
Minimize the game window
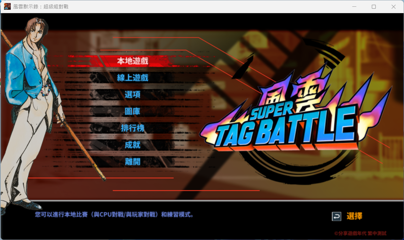point(355,7)
